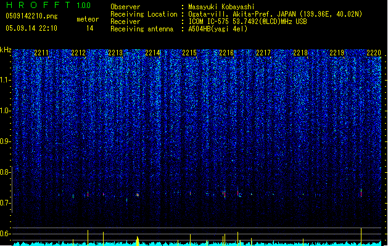Click the 0.8 frequency axis label
Screen dimensions: 388x246
pos(6,172)
